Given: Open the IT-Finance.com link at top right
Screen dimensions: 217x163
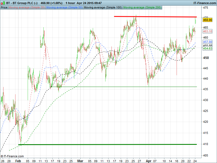Looking at the screenshot, I should click(x=205, y=2).
